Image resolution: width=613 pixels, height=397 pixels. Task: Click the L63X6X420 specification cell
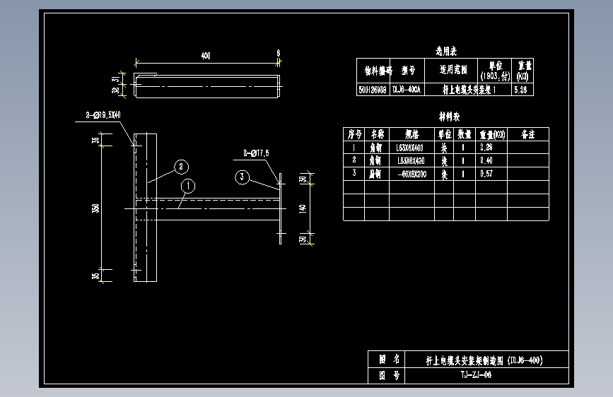(x=411, y=161)
